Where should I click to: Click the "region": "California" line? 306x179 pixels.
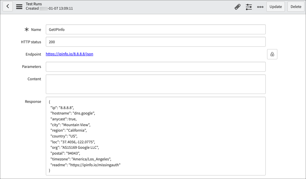click(x=68, y=130)
